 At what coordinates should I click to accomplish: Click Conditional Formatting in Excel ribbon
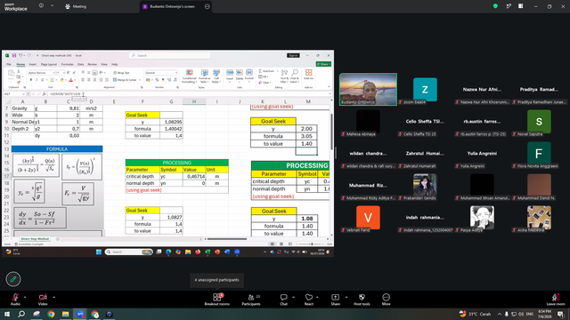(x=189, y=76)
